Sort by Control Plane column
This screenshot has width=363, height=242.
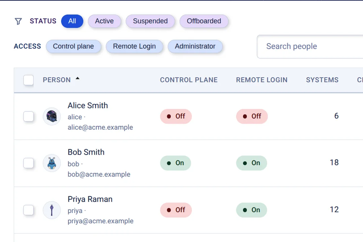[189, 80]
